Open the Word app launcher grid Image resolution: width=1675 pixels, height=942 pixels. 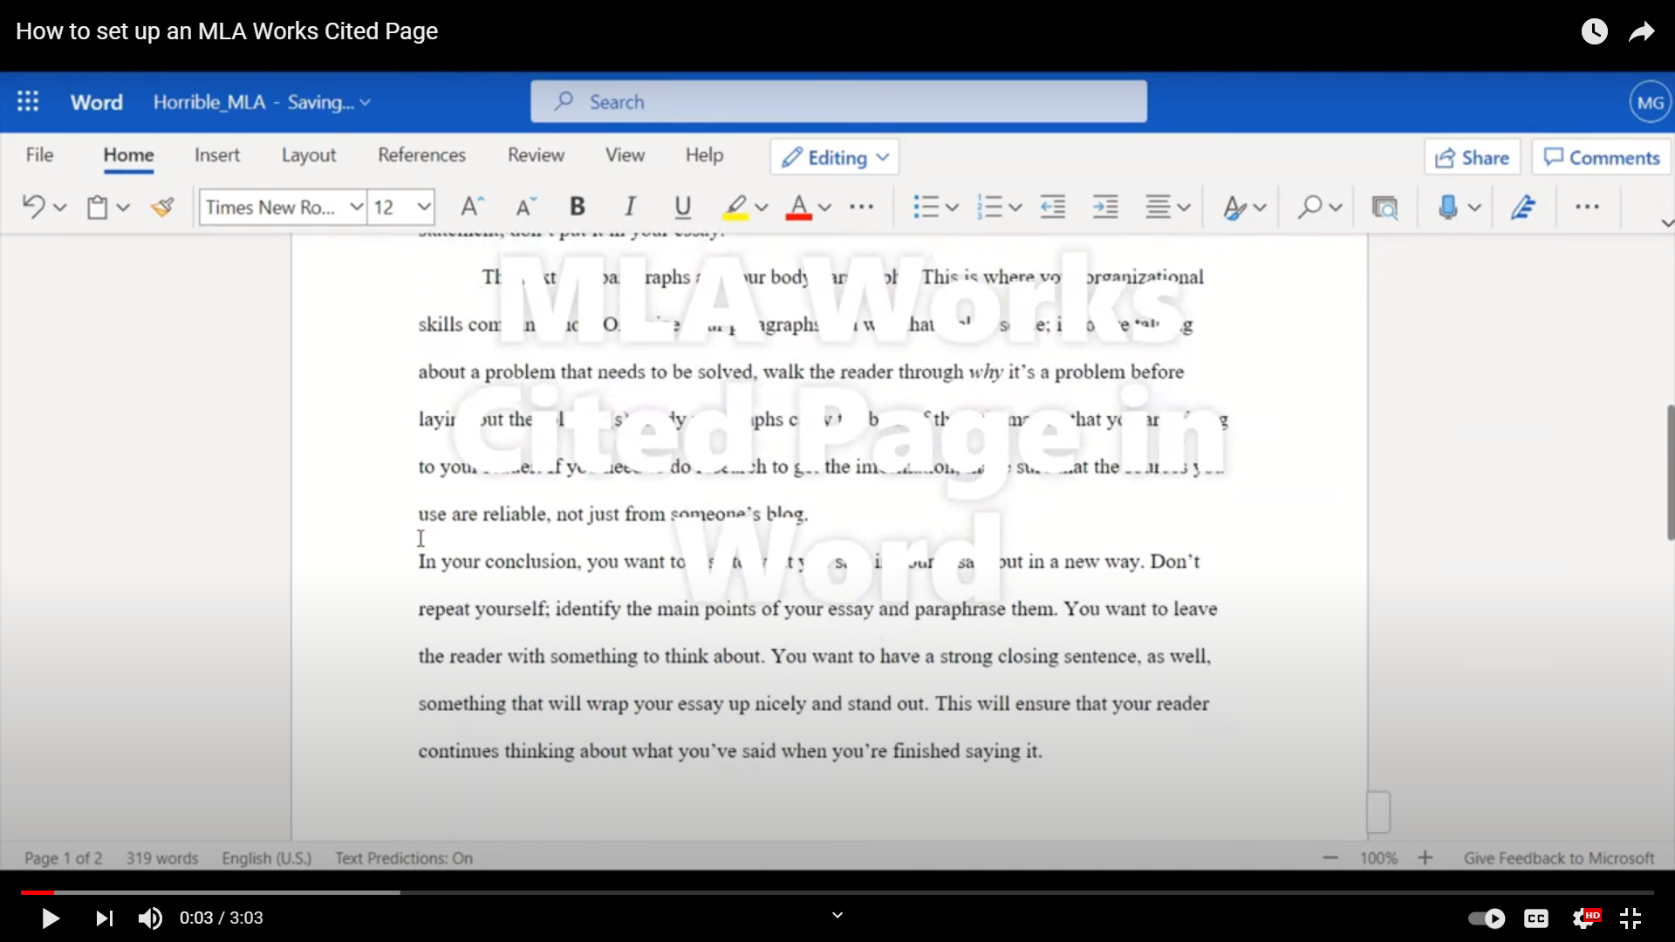(28, 101)
